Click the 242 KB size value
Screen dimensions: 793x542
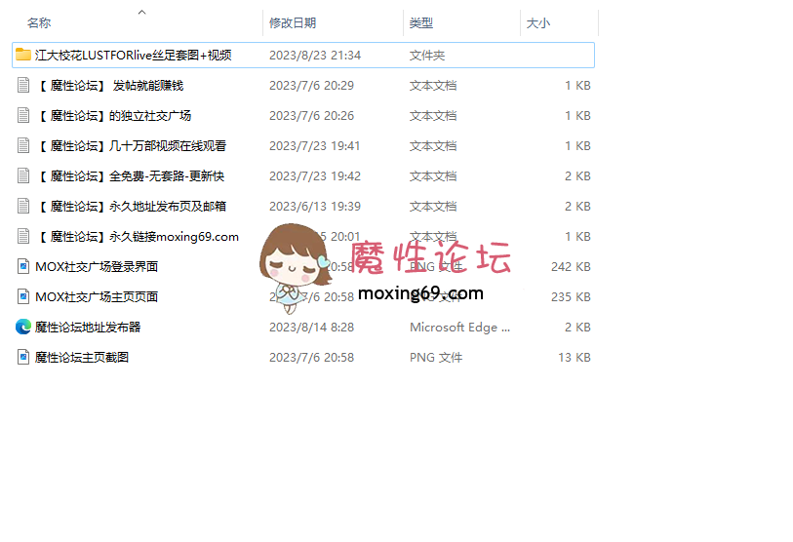(571, 267)
